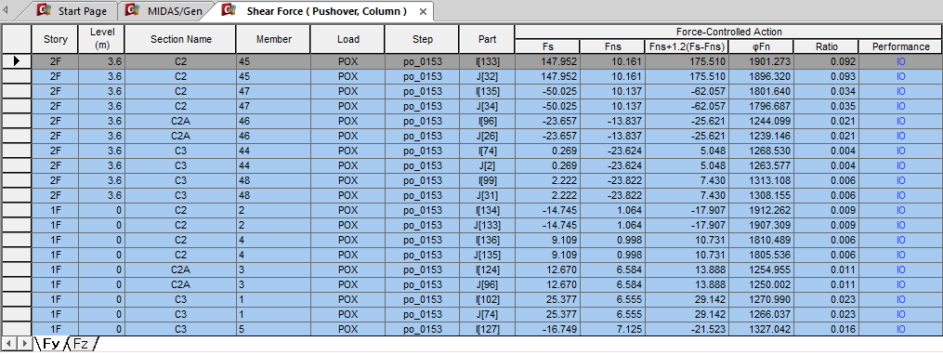Click the Fns+1.2(Fs-Fns) column header

tap(687, 46)
